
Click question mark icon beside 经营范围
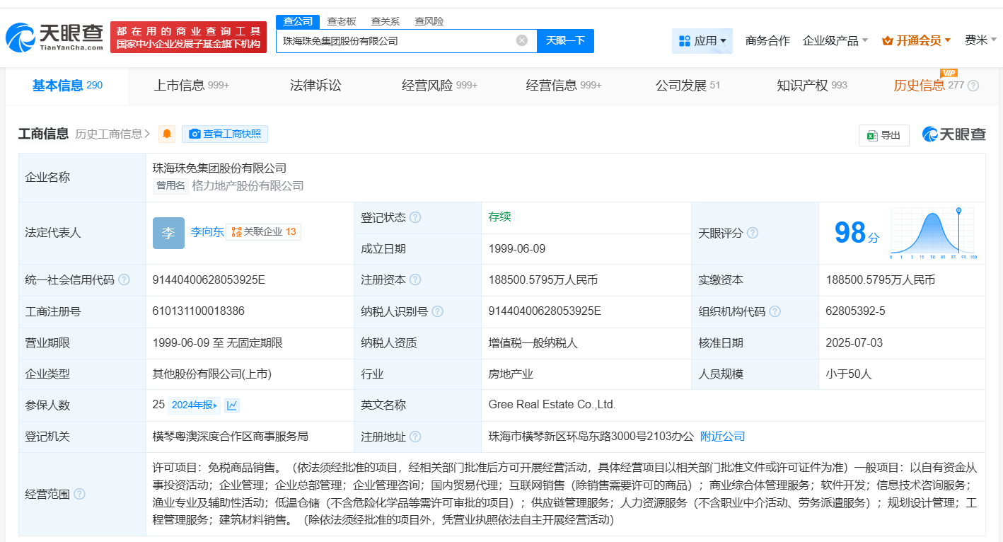[x=79, y=494]
